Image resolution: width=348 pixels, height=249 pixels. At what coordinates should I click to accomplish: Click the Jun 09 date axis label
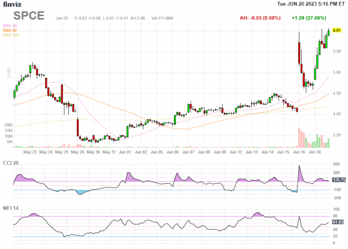click(x=220, y=152)
